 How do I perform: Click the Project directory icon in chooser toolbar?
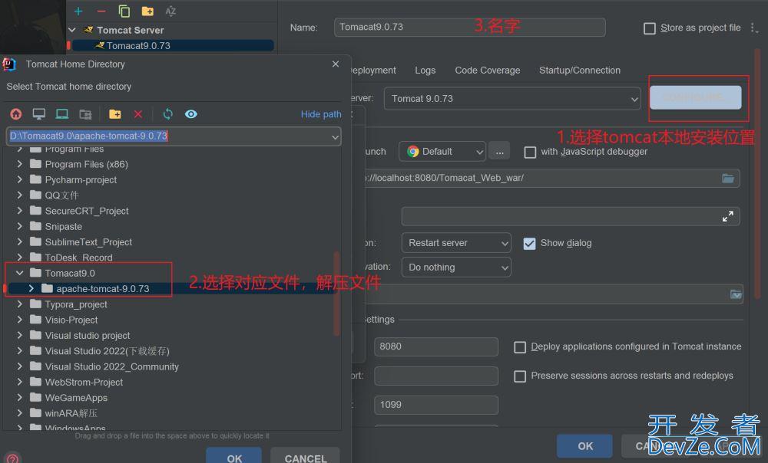click(x=61, y=114)
